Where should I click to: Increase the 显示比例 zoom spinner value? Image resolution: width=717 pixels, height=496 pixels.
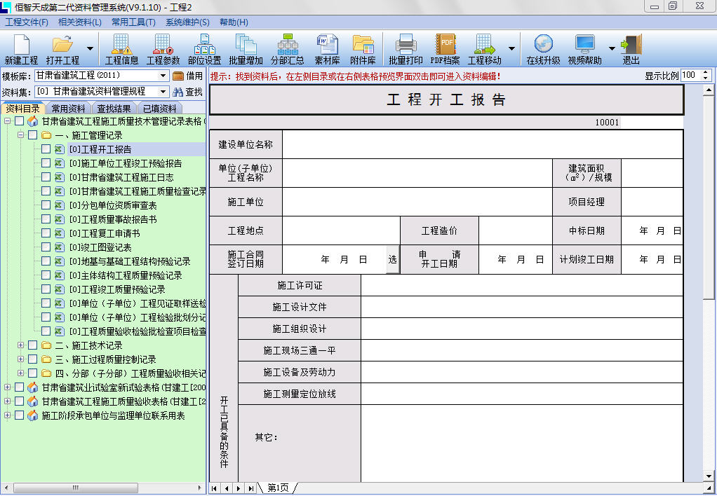pos(706,73)
